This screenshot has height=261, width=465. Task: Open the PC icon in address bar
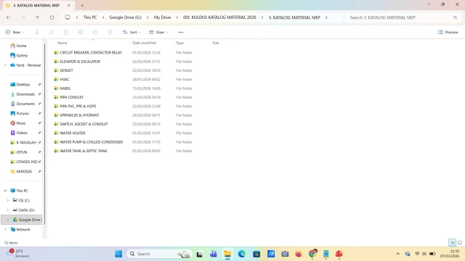(x=68, y=17)
